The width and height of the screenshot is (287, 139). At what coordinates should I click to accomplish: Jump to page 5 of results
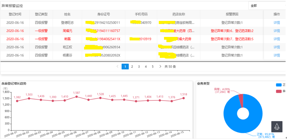[153, 67]
